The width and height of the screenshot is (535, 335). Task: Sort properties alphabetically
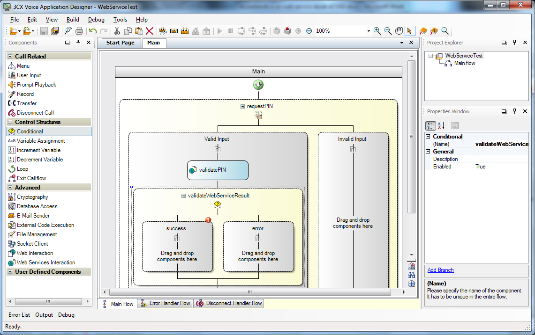click(x=441, y=125)
